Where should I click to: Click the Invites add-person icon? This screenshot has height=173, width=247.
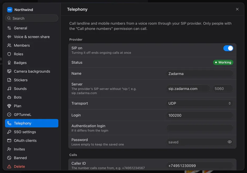tap(9, 149)
